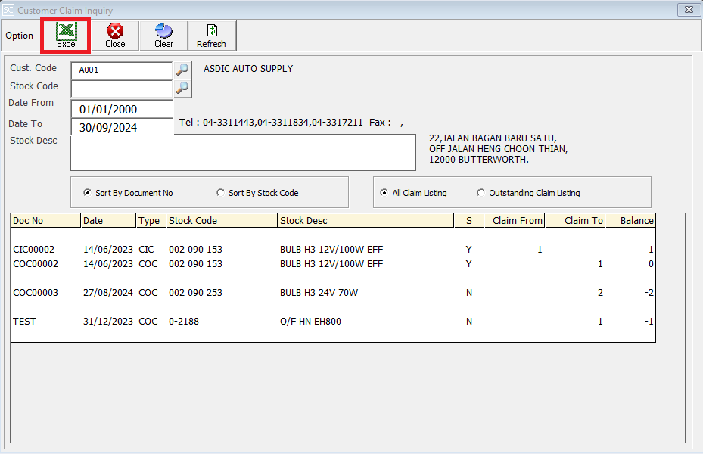The width and height of the screenshot is (703, 454).
Task: Click description O/F HN EH800
Action: pos(310,322)
